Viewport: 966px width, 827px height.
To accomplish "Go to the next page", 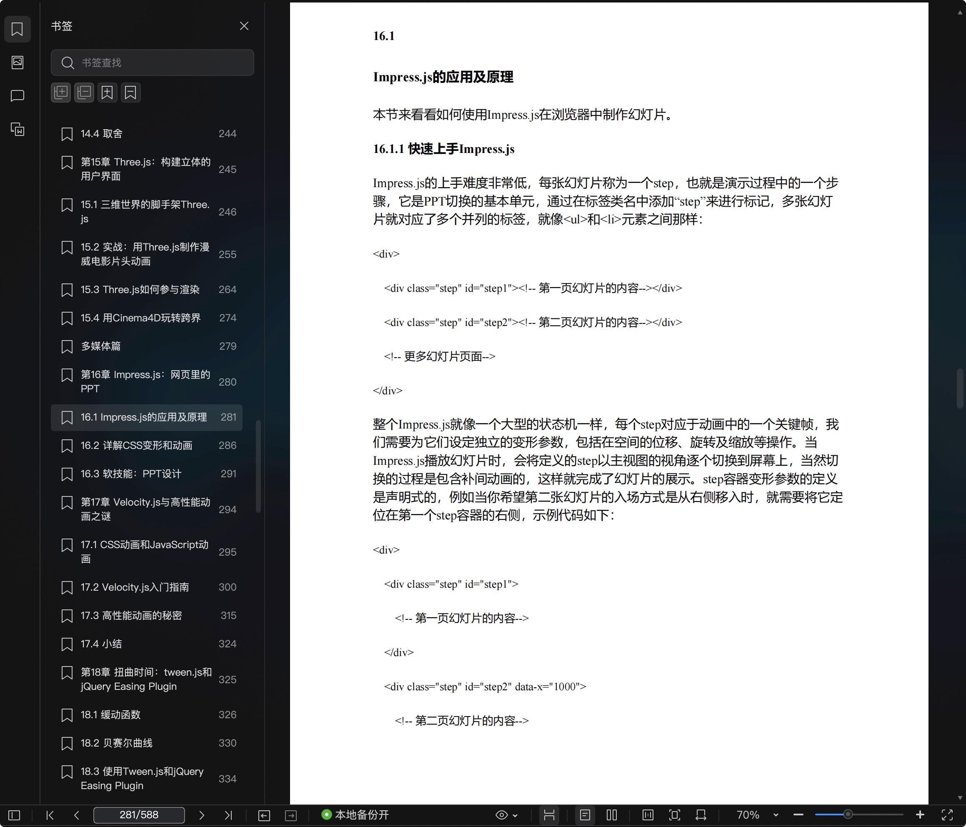I will (201, 815).
